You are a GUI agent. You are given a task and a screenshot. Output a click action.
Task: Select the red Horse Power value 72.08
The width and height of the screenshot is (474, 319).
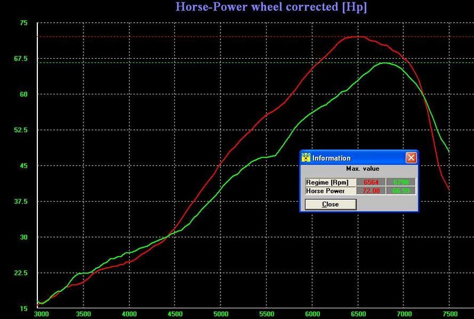[370, 191]
